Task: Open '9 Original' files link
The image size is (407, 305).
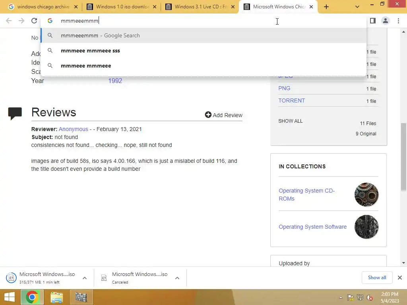Action: (366, 134)
